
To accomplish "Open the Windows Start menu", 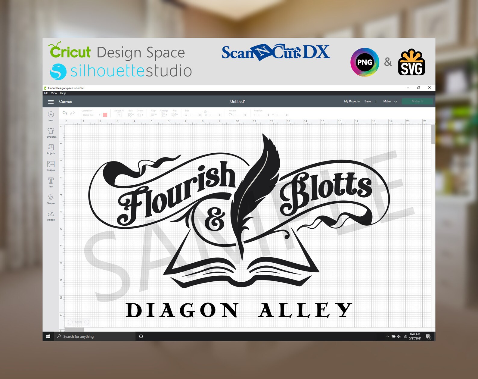I will 48,337.
